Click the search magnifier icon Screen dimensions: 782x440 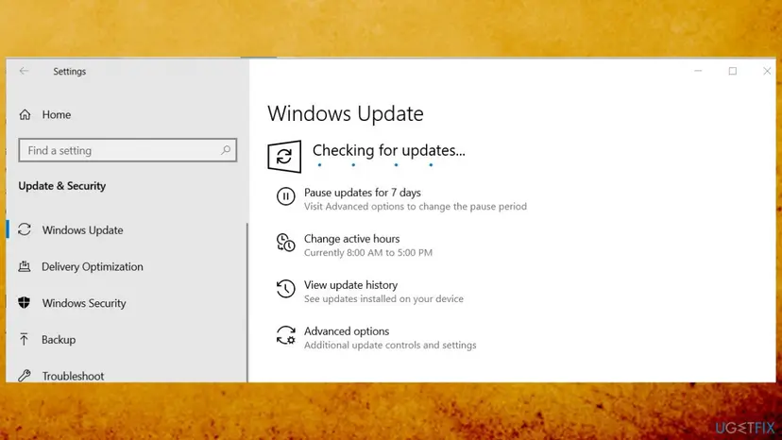click(226, 150)
